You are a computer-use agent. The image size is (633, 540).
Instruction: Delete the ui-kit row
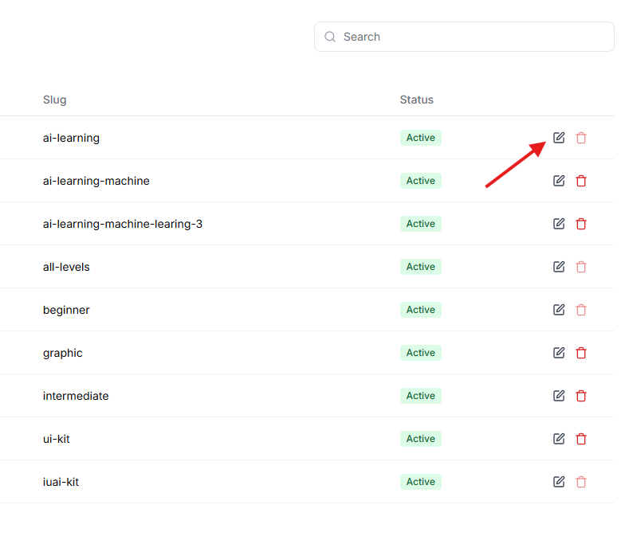(x=581, y=439)
